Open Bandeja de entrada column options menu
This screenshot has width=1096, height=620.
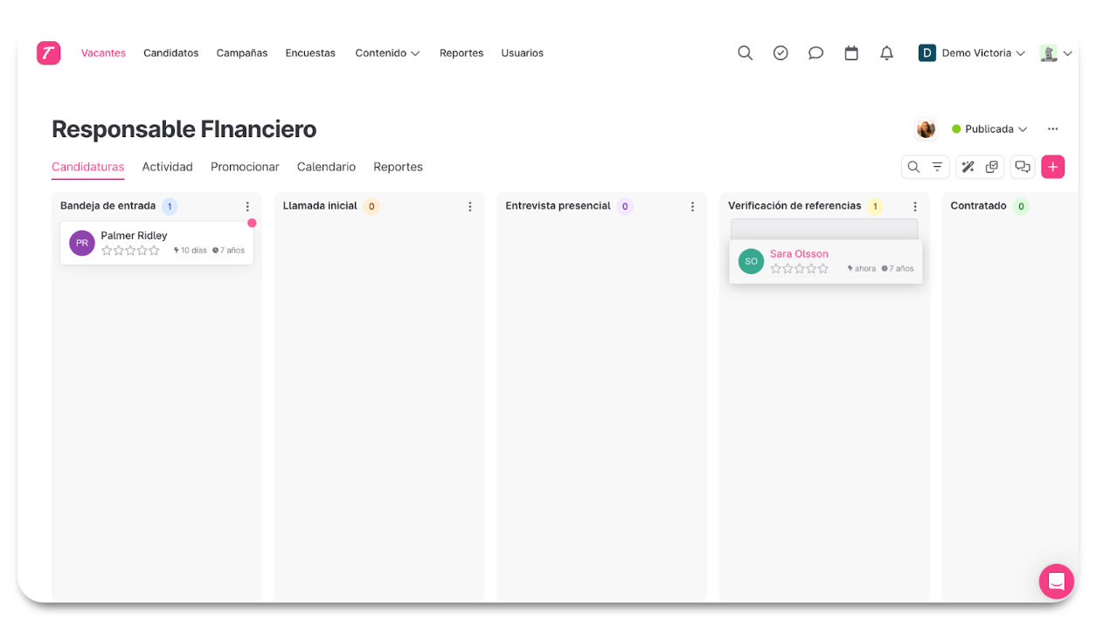[x=247, y=207]
